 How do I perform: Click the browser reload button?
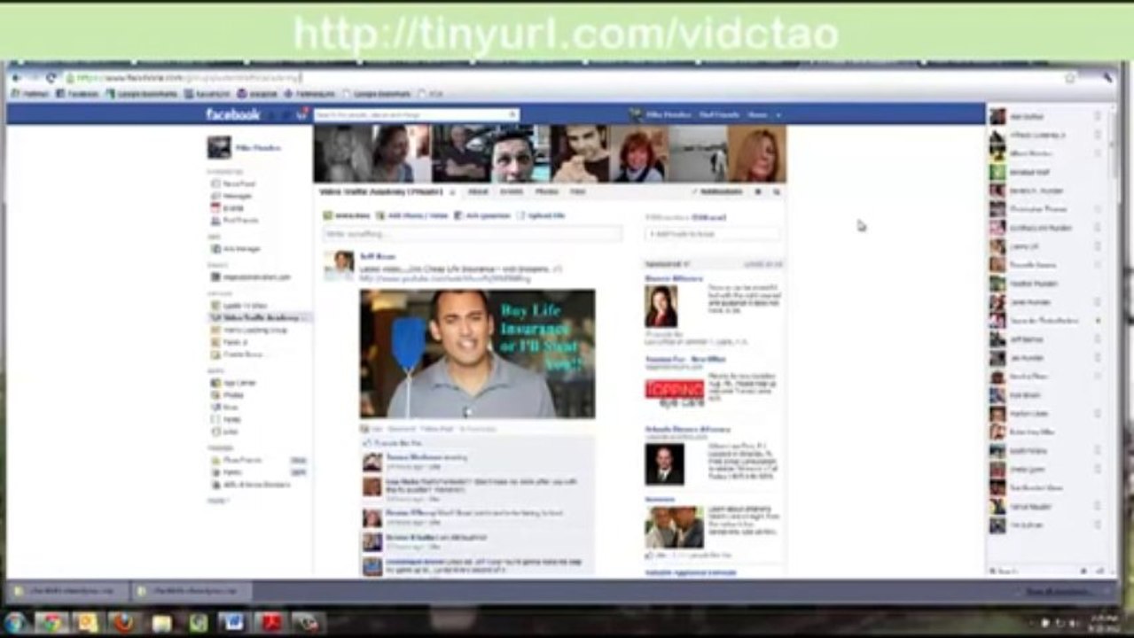pyautogui.click(x=51, y=78)
